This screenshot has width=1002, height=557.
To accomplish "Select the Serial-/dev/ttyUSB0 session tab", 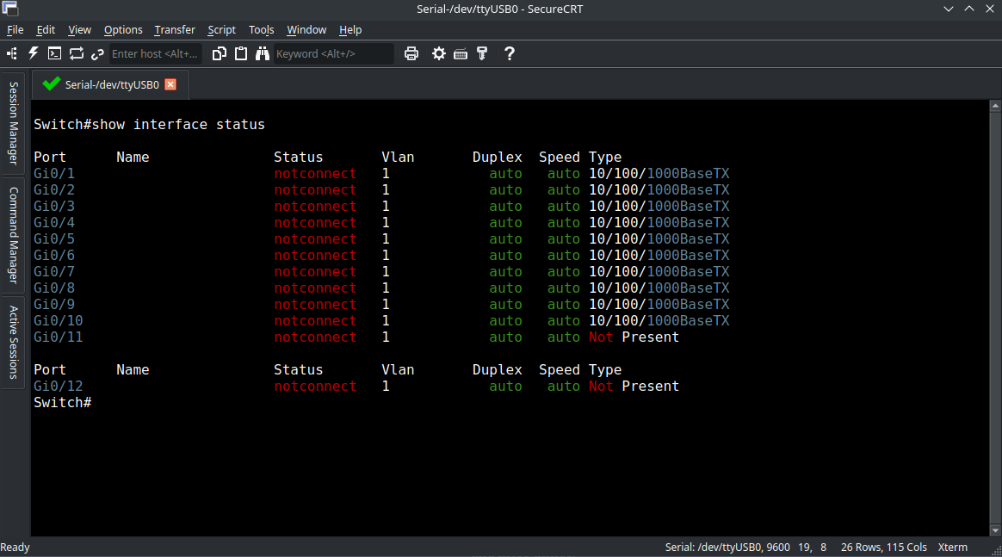I will click(112, 84).
